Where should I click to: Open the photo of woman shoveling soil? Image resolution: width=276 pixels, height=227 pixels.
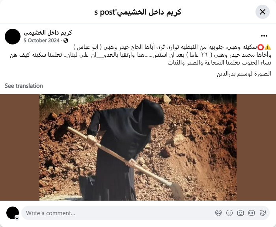click(138, 147)
